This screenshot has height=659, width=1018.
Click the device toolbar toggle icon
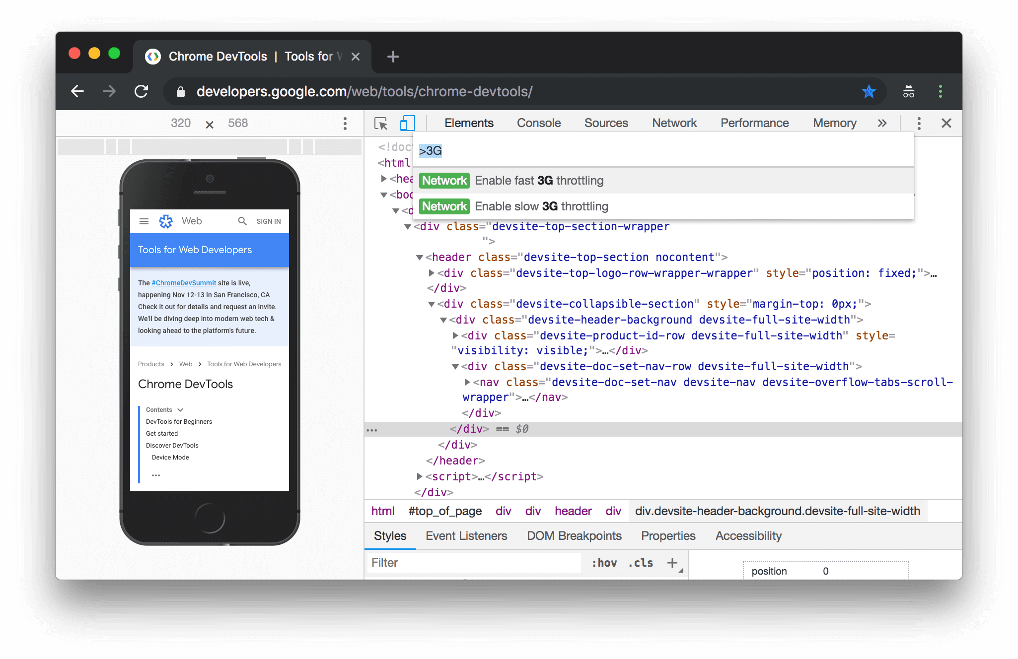click(407, 122)
